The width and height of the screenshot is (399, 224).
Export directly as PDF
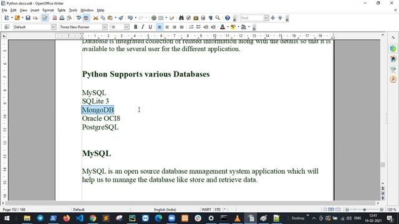(54, 18)
